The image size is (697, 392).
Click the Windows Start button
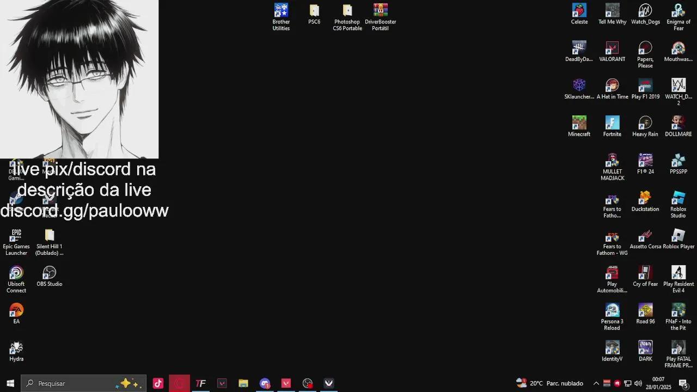pyautogui.click(x=10, y=383)
